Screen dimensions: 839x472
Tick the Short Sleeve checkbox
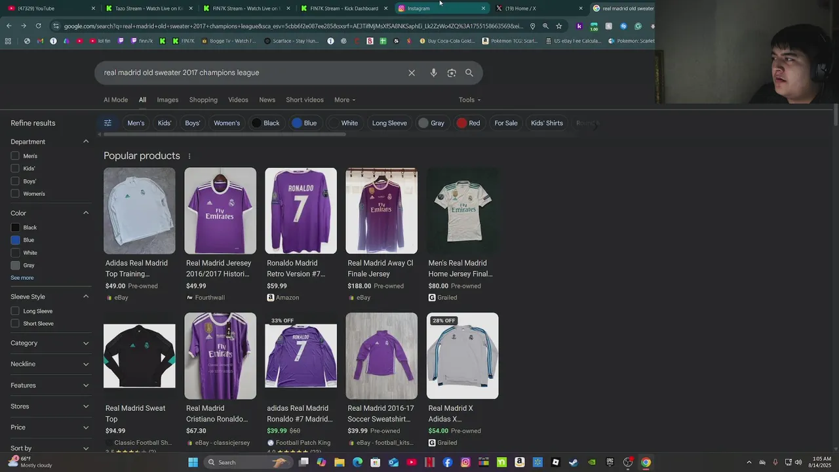point(15,324)
